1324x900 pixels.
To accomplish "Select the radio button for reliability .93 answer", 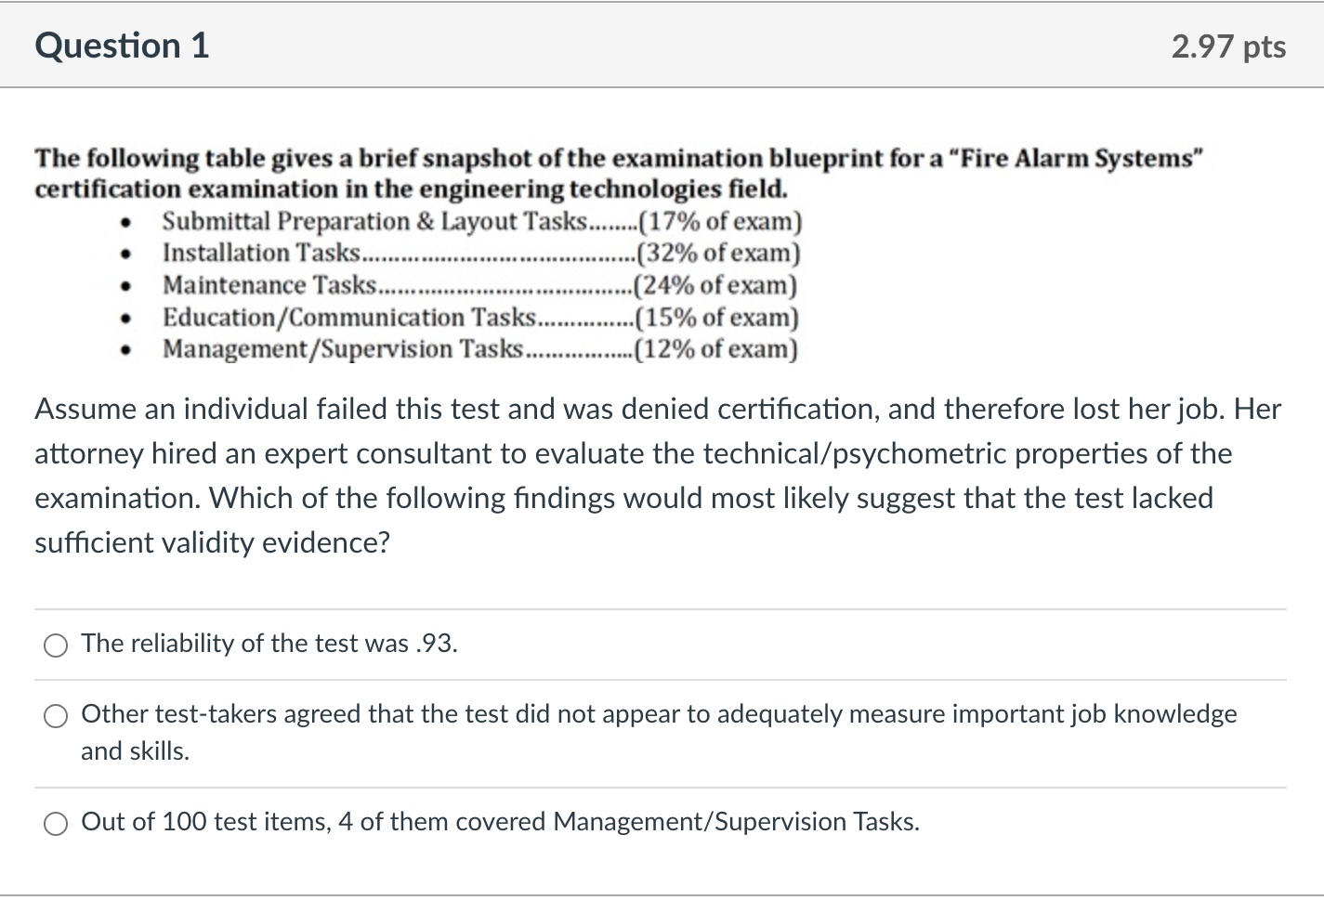I will click(x=56, y=646).
